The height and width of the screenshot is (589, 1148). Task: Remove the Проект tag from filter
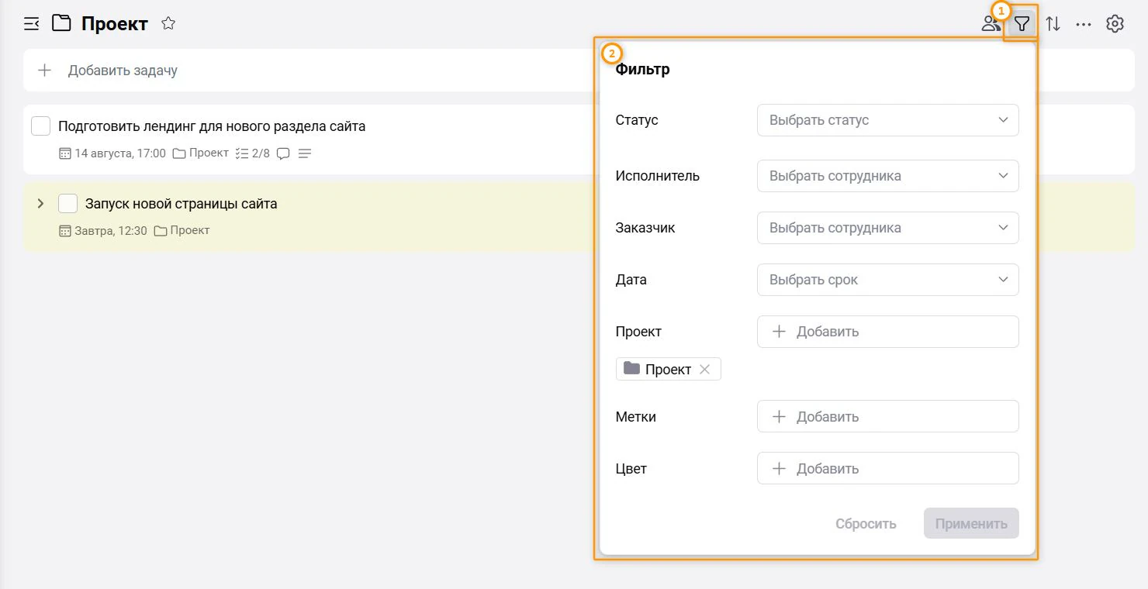(x=704, y=369)
